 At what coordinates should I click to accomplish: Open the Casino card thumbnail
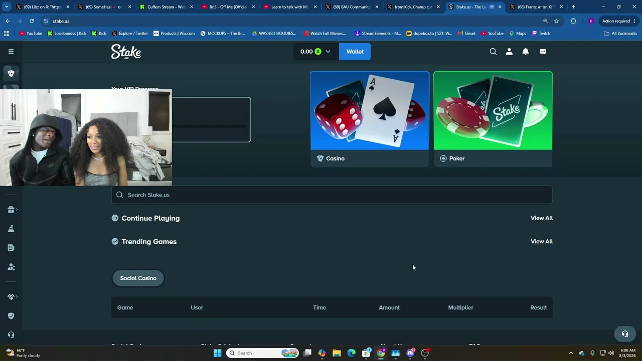pos(370,111)
